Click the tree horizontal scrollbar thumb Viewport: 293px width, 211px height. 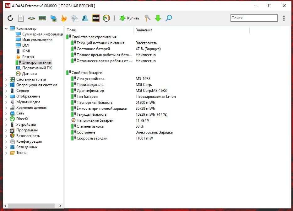pyautogui.click(x=31, y=206)
